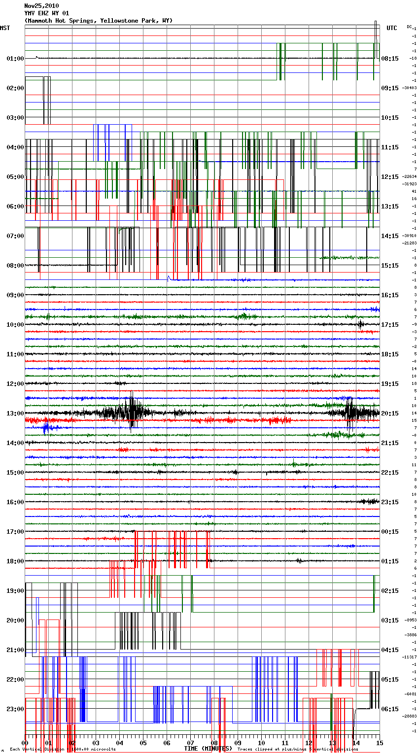
Task: Click DC offset value 41
Action: [x=414, y=191]
